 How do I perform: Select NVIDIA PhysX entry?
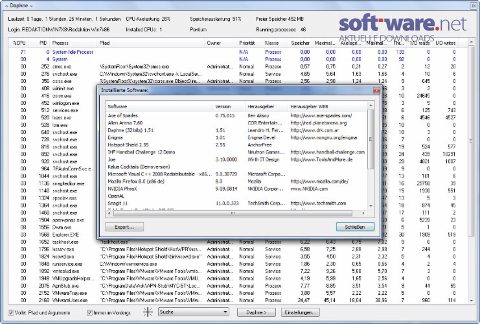pos(236,189)
